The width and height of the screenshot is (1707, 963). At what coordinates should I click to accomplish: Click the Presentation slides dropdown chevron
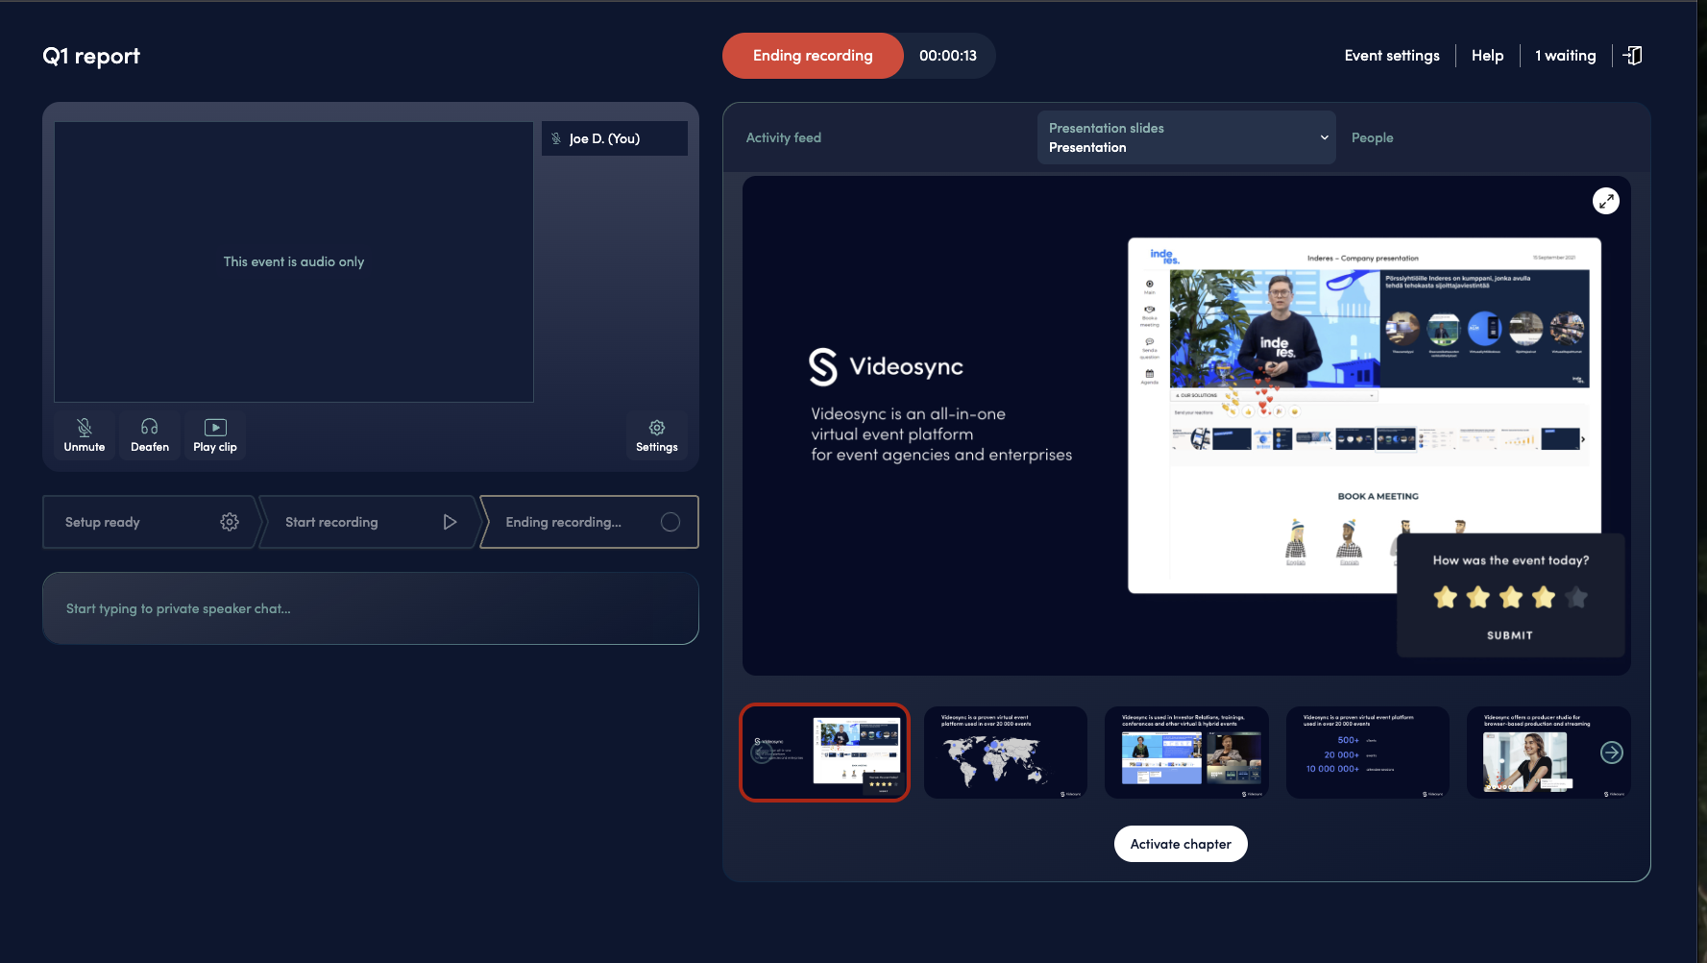pyautogui.click(x=1325, y=137)
